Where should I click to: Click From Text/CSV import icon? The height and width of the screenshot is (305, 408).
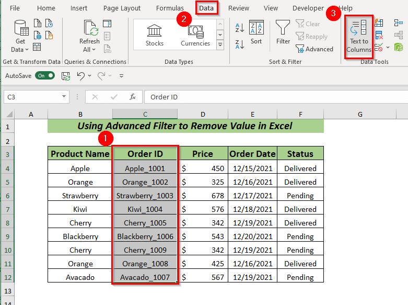(x=38, y=23)
